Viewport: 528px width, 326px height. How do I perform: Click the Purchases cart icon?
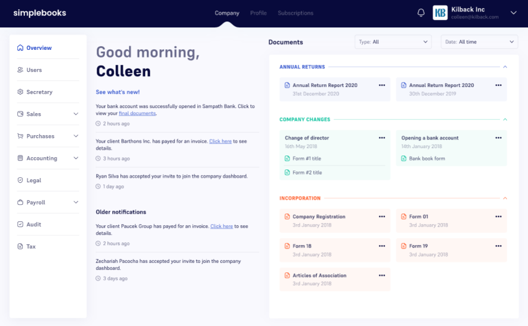point(20,136)
